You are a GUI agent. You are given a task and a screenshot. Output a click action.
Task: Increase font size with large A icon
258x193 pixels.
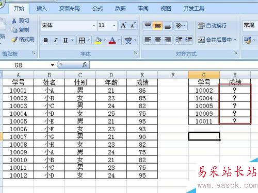click(x=124, y=25)
